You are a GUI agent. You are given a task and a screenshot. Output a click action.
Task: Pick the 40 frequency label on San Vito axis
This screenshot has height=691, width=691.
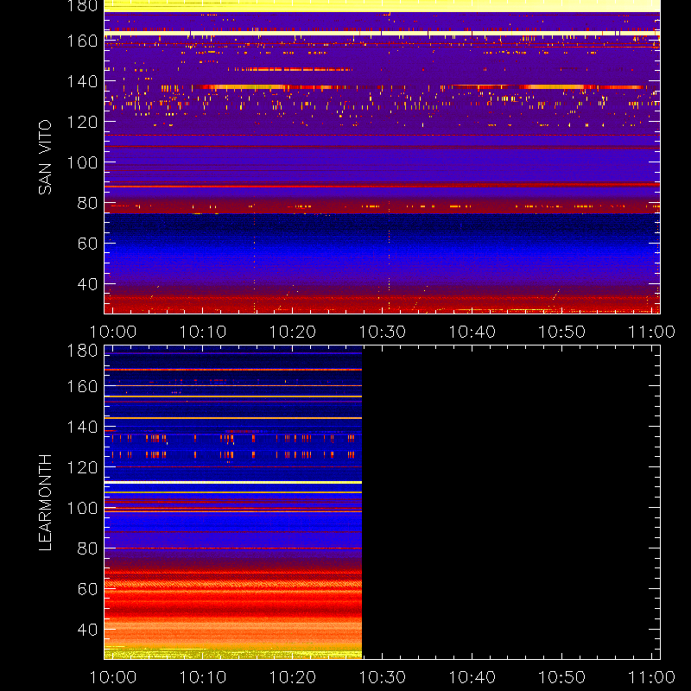88,284
